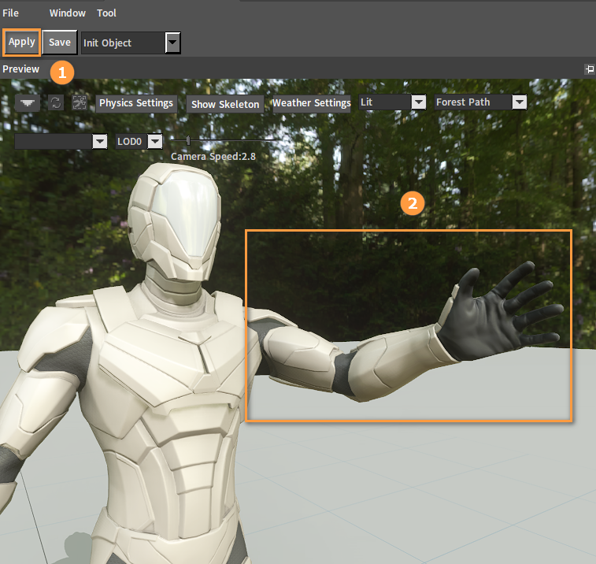
Task: Expand the LOD0 level dropdown
Action: [x=155, y=142]
